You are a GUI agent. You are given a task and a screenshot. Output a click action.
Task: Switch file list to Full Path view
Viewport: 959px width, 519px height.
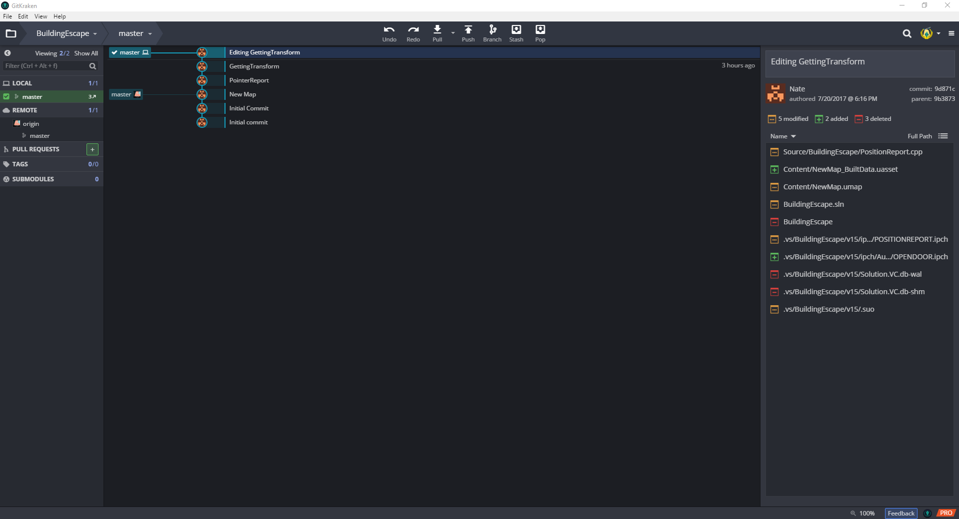[919, 136]
